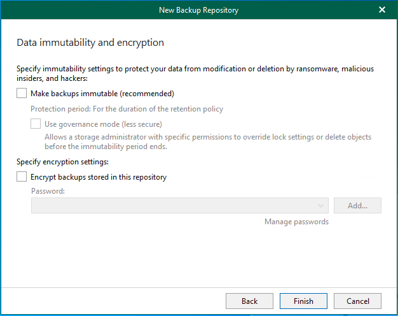Enable the Make backups immutable checkbox
Screen dimensions: 398x316
(22, 94)
